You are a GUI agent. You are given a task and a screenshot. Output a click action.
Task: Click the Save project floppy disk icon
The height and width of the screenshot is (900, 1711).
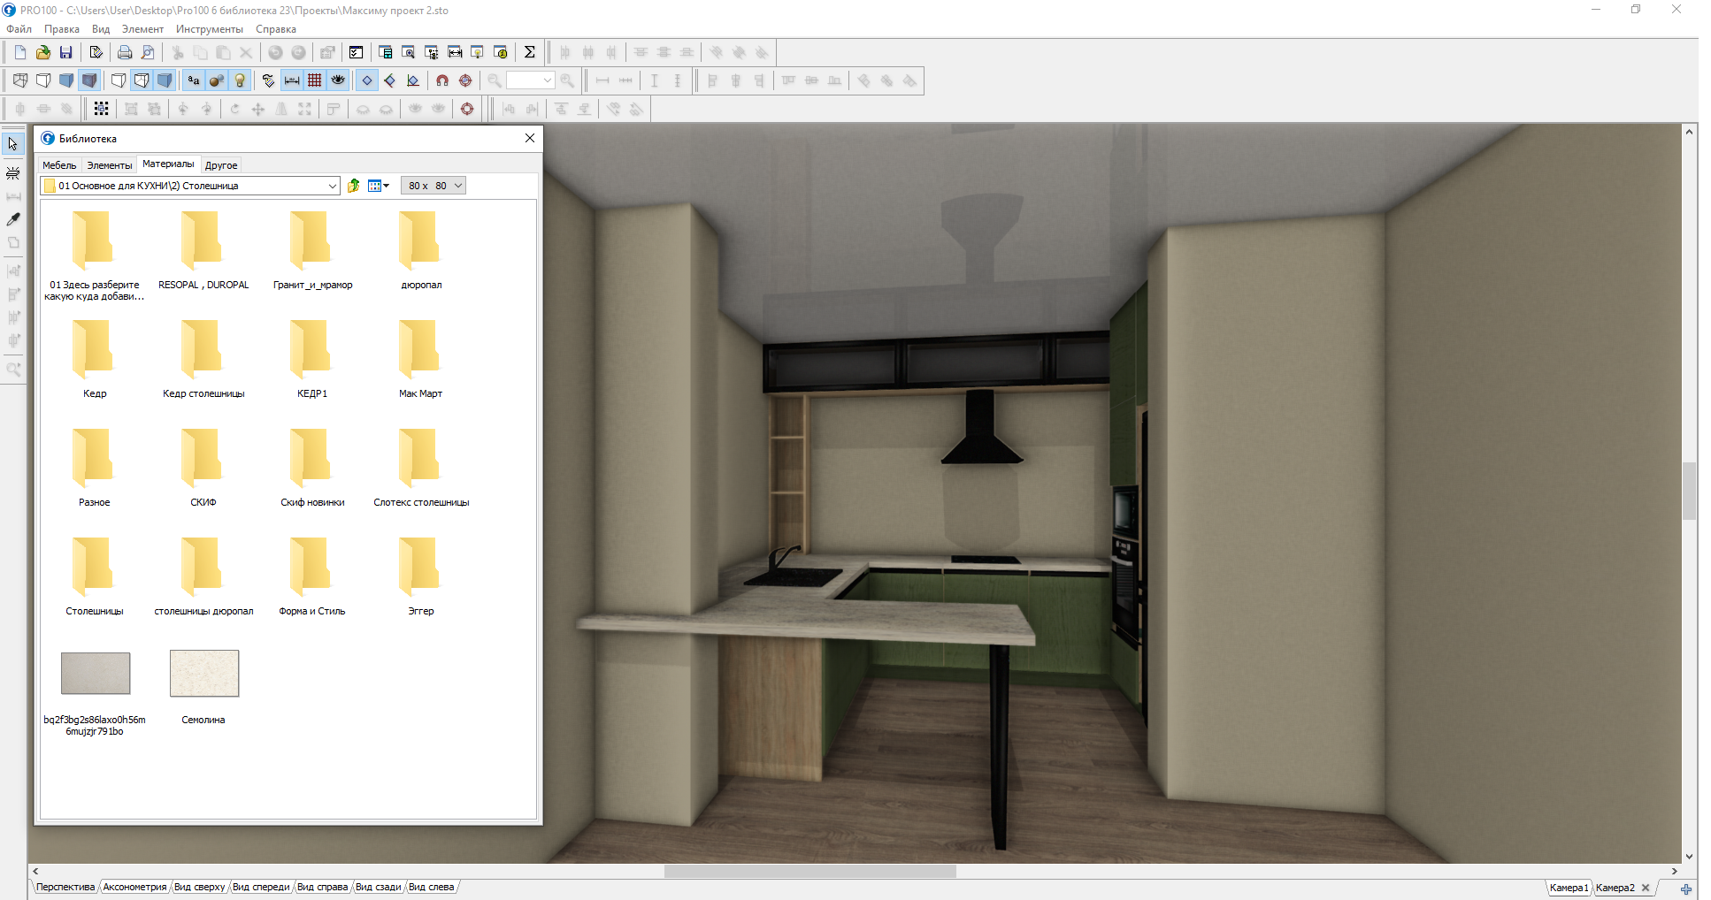pyautogui.click(x=65, y=52)
